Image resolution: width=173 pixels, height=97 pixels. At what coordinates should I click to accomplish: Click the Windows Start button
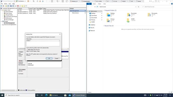(x=2, y=95)
